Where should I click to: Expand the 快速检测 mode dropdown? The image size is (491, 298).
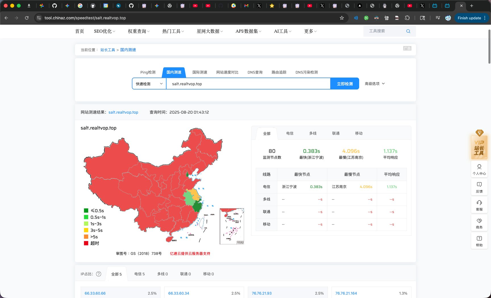[149, 84]
